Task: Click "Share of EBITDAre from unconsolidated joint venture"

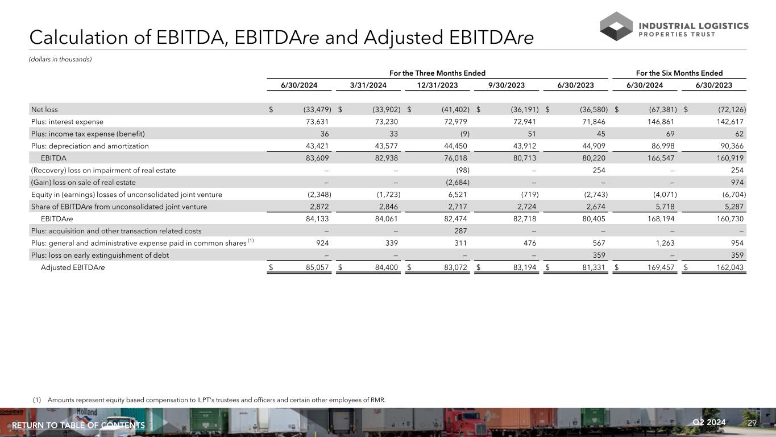Action: [119, 207]
